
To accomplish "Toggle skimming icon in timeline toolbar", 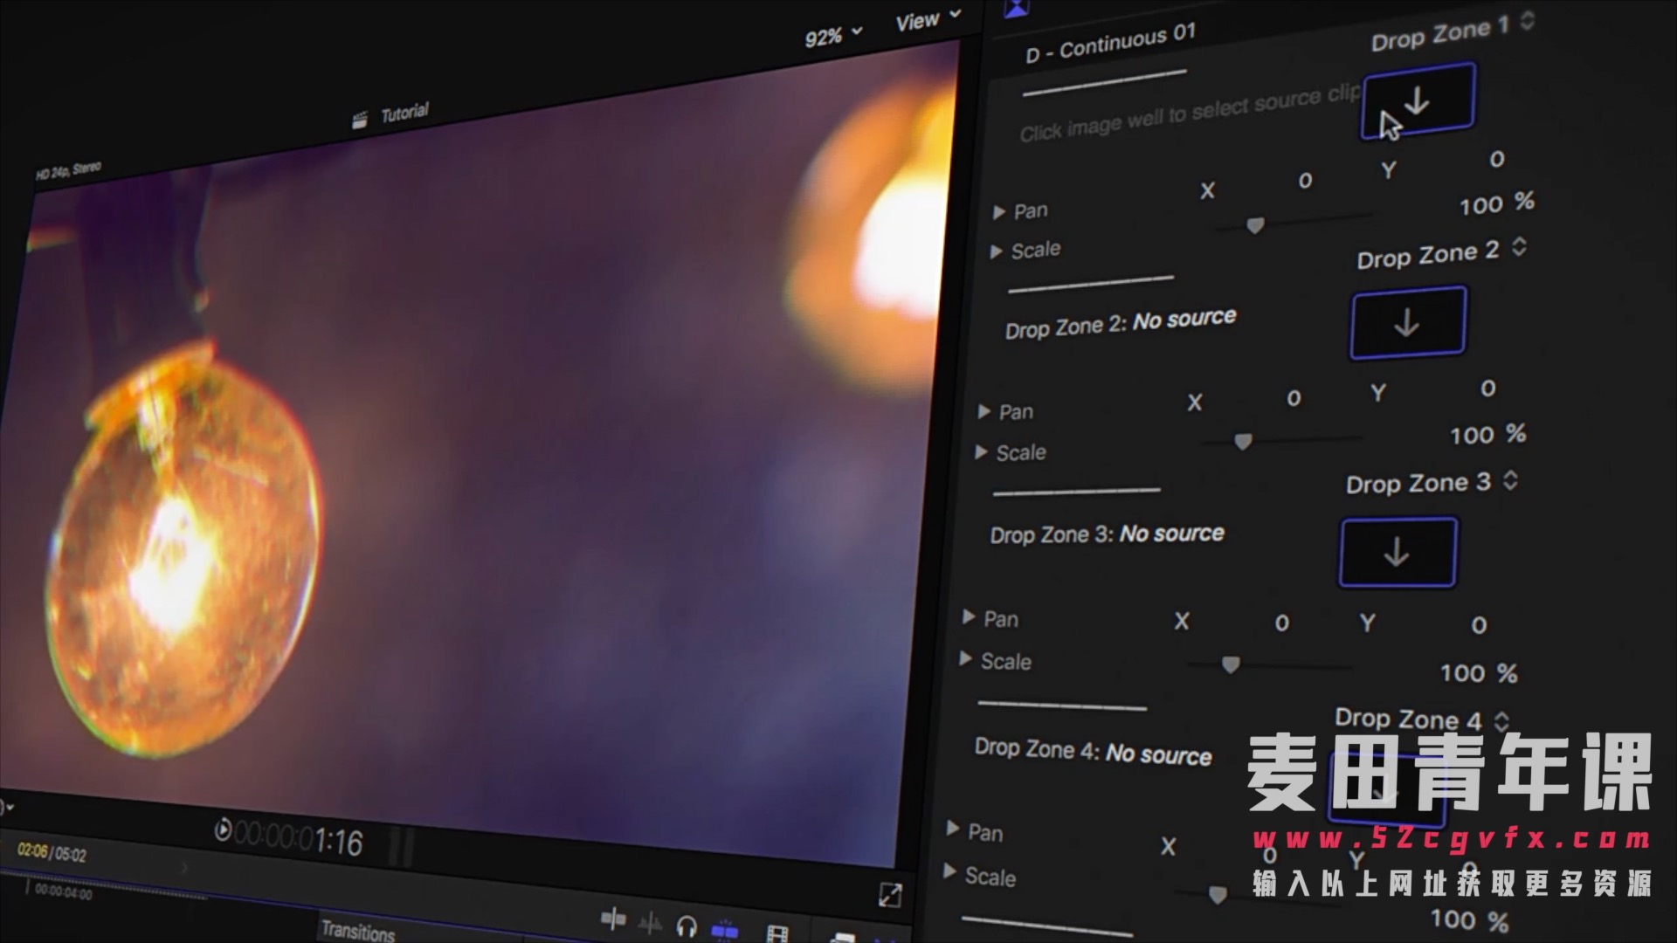I will click(614, 918).
